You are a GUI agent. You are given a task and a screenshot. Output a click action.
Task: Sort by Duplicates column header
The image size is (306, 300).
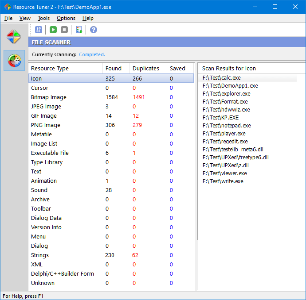[x=148, y=68]
